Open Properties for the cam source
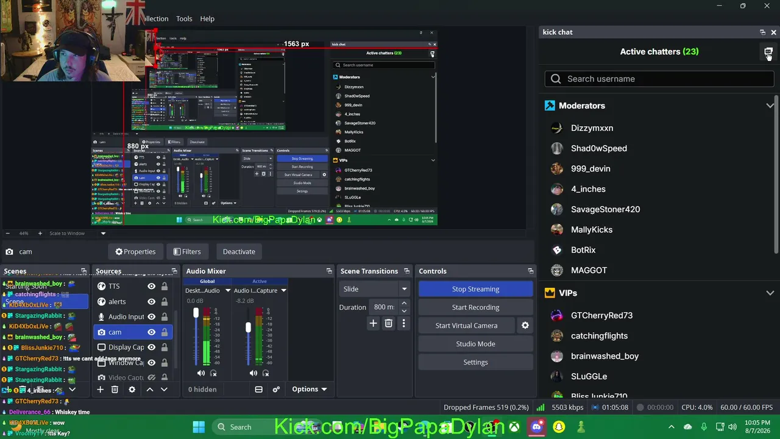Image resolution: width=780 pixels, height=439 pixels. (135, 252)
